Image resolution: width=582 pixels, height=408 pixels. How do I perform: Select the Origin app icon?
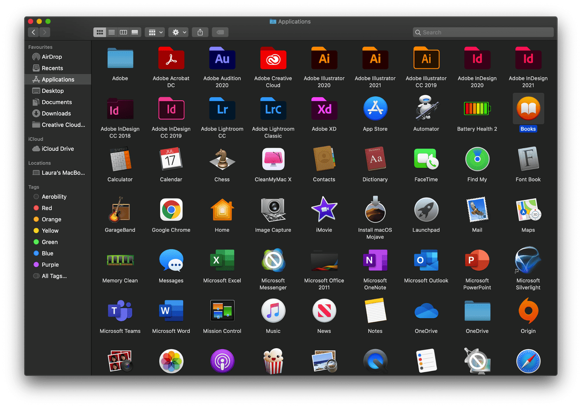[528, 311]
